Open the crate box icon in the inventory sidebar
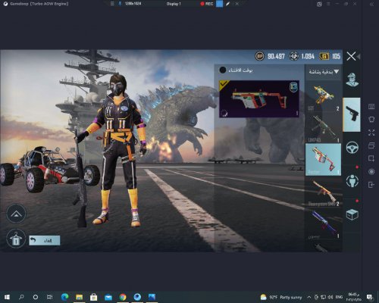Screen dimensions: 379x303 [x=352, y=215]
